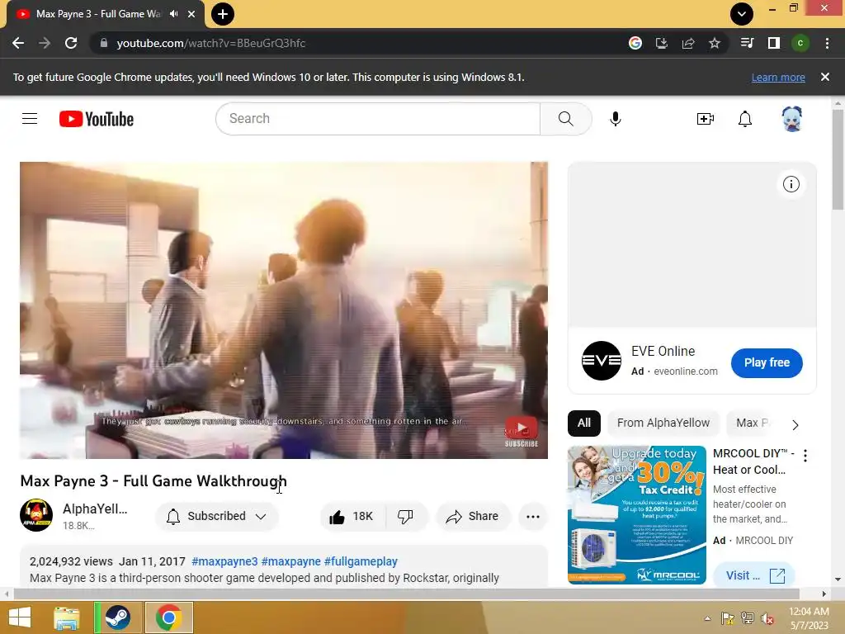Open Chrome media controls icon
The width and height of the screenshot is (845, 634).
[x=747, y=43]
